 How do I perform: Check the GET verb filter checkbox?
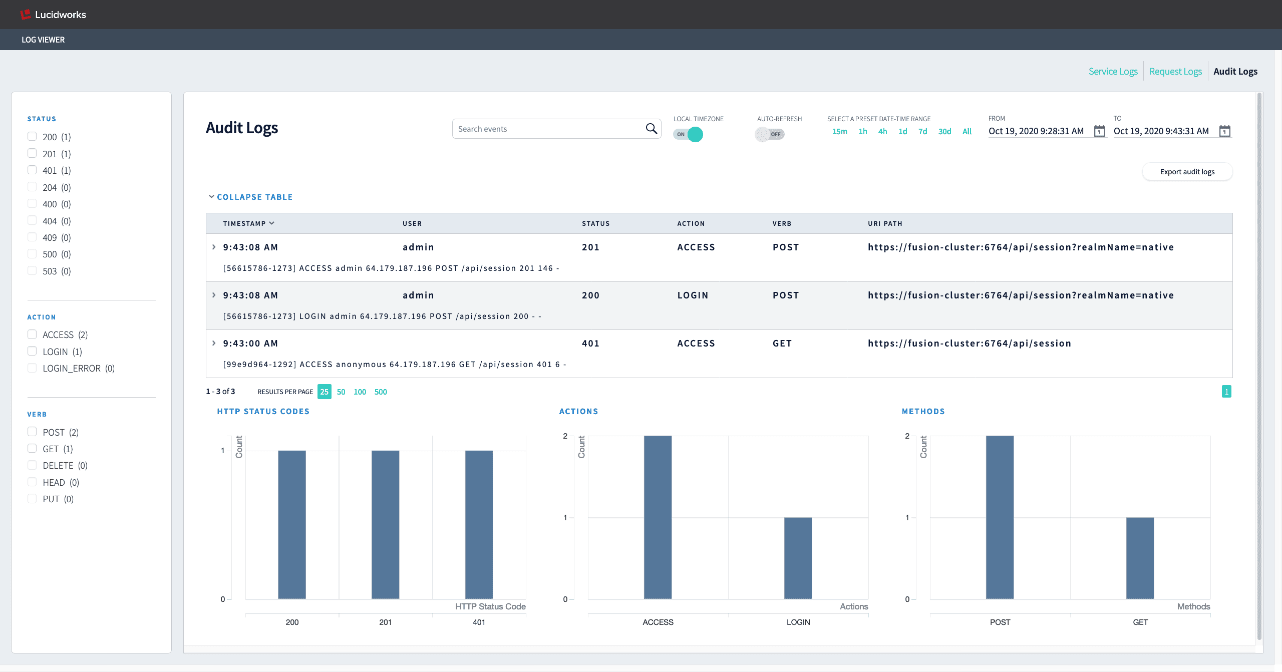coord(32,448)
